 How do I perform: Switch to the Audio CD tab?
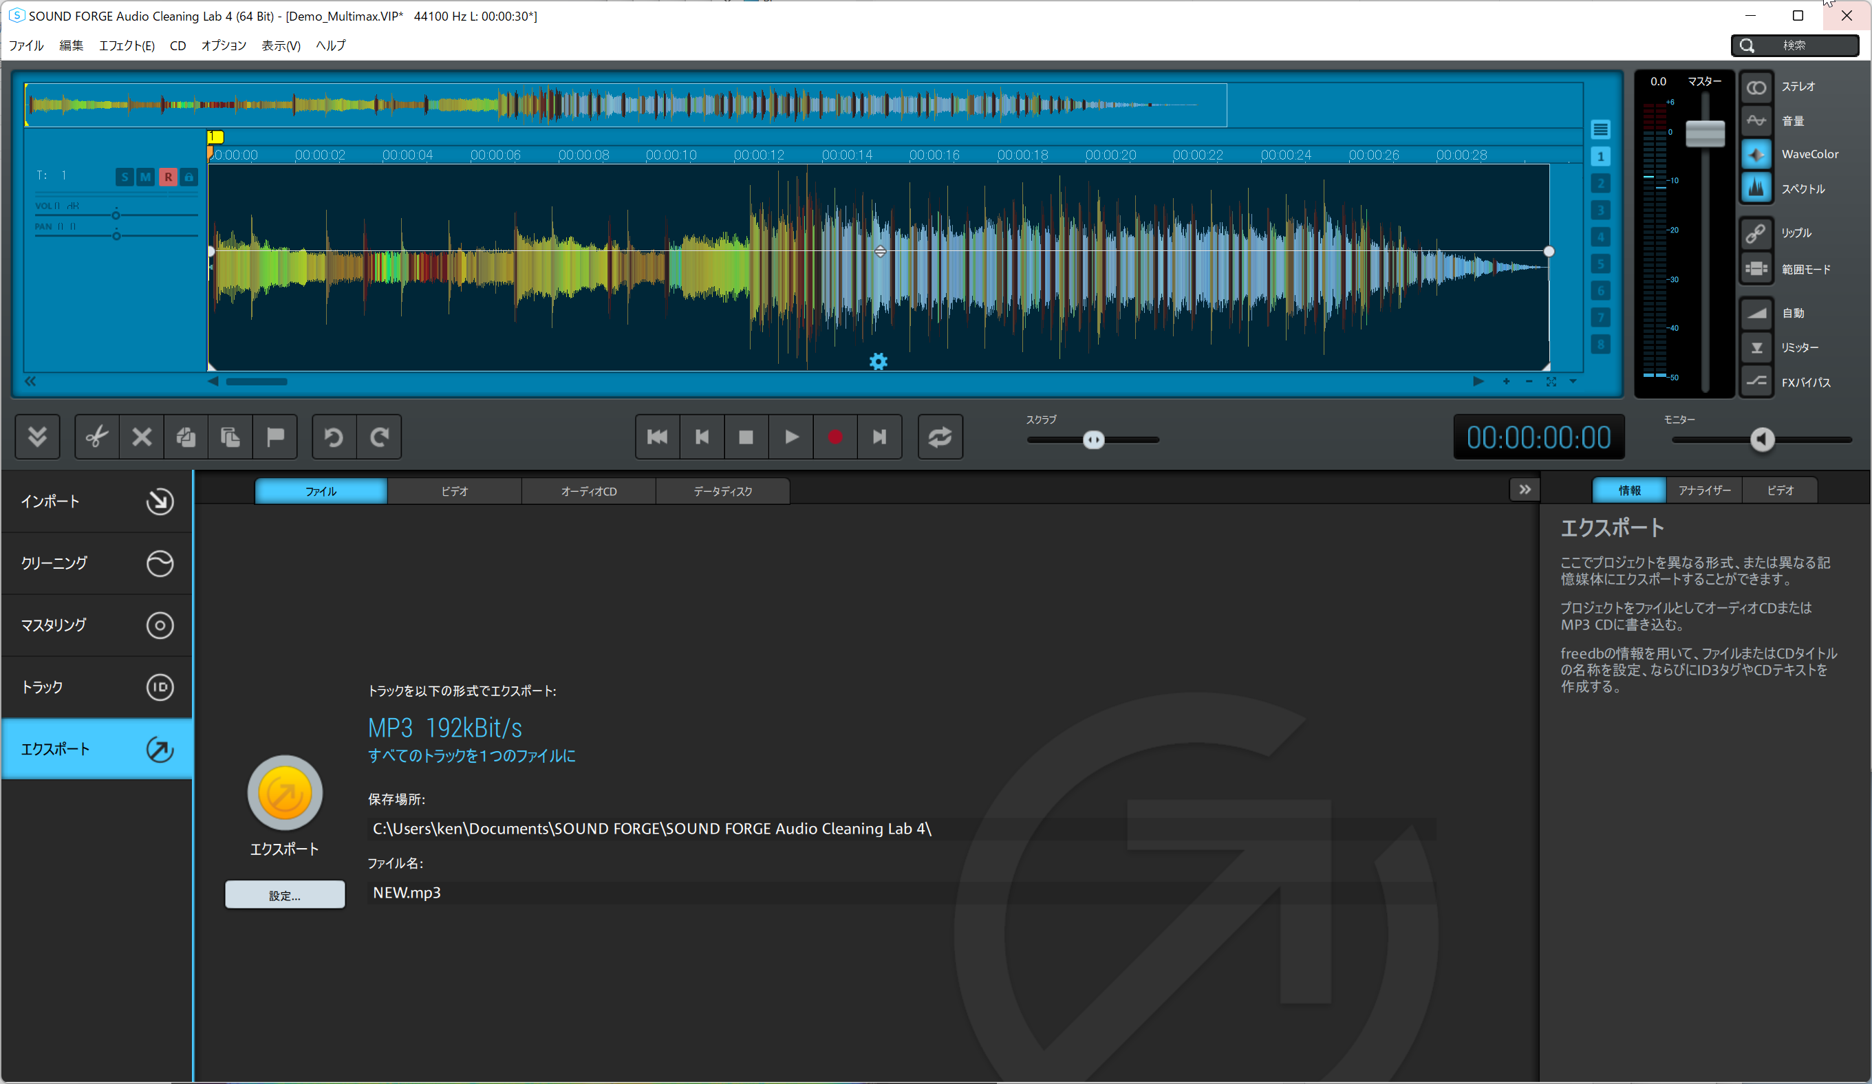click(588, 491)
